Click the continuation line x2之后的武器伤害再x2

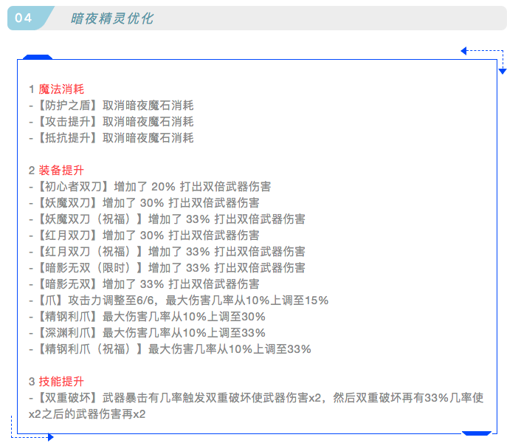pos(87,414)
